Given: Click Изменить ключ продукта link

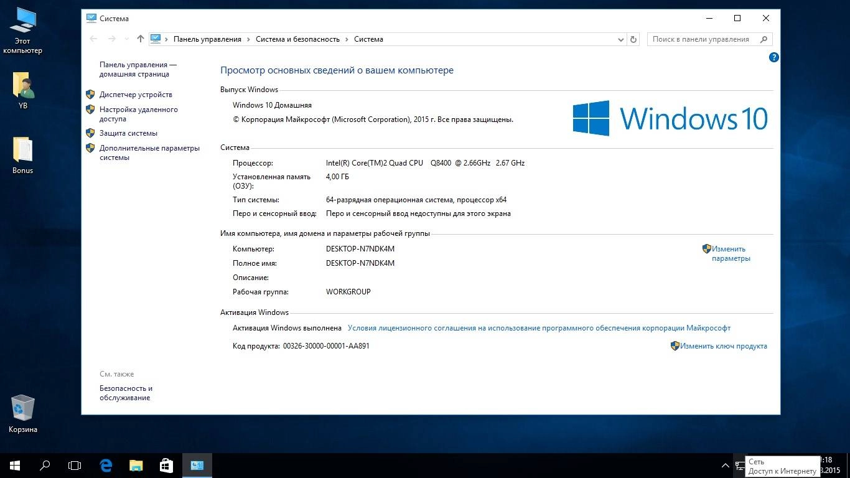Looking at the screenshot, I should click(724, 346).
